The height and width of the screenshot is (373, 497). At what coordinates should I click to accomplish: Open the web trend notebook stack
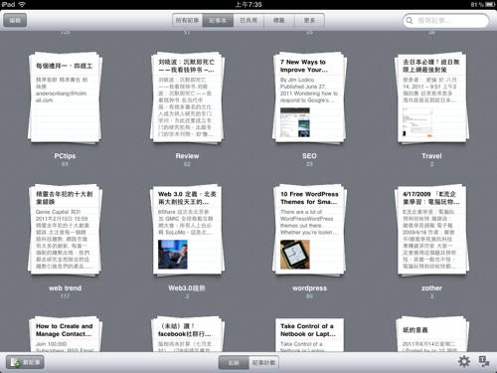(x=65, y=230)
